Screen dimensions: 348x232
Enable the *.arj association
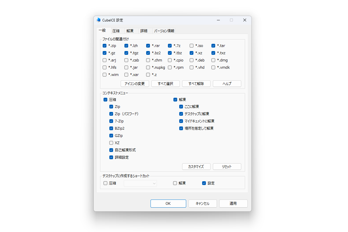(104, 60)
